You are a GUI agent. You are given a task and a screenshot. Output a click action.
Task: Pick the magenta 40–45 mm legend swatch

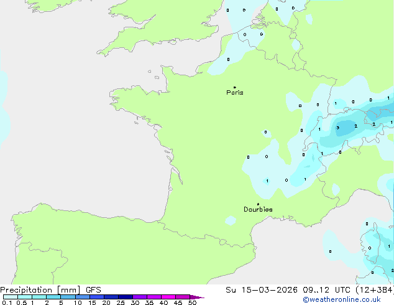pos(168,297)
